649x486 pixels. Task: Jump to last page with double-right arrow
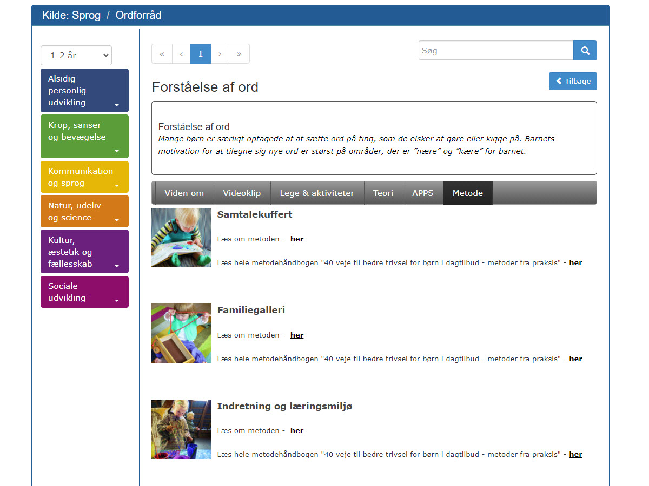tap(239, 54)
